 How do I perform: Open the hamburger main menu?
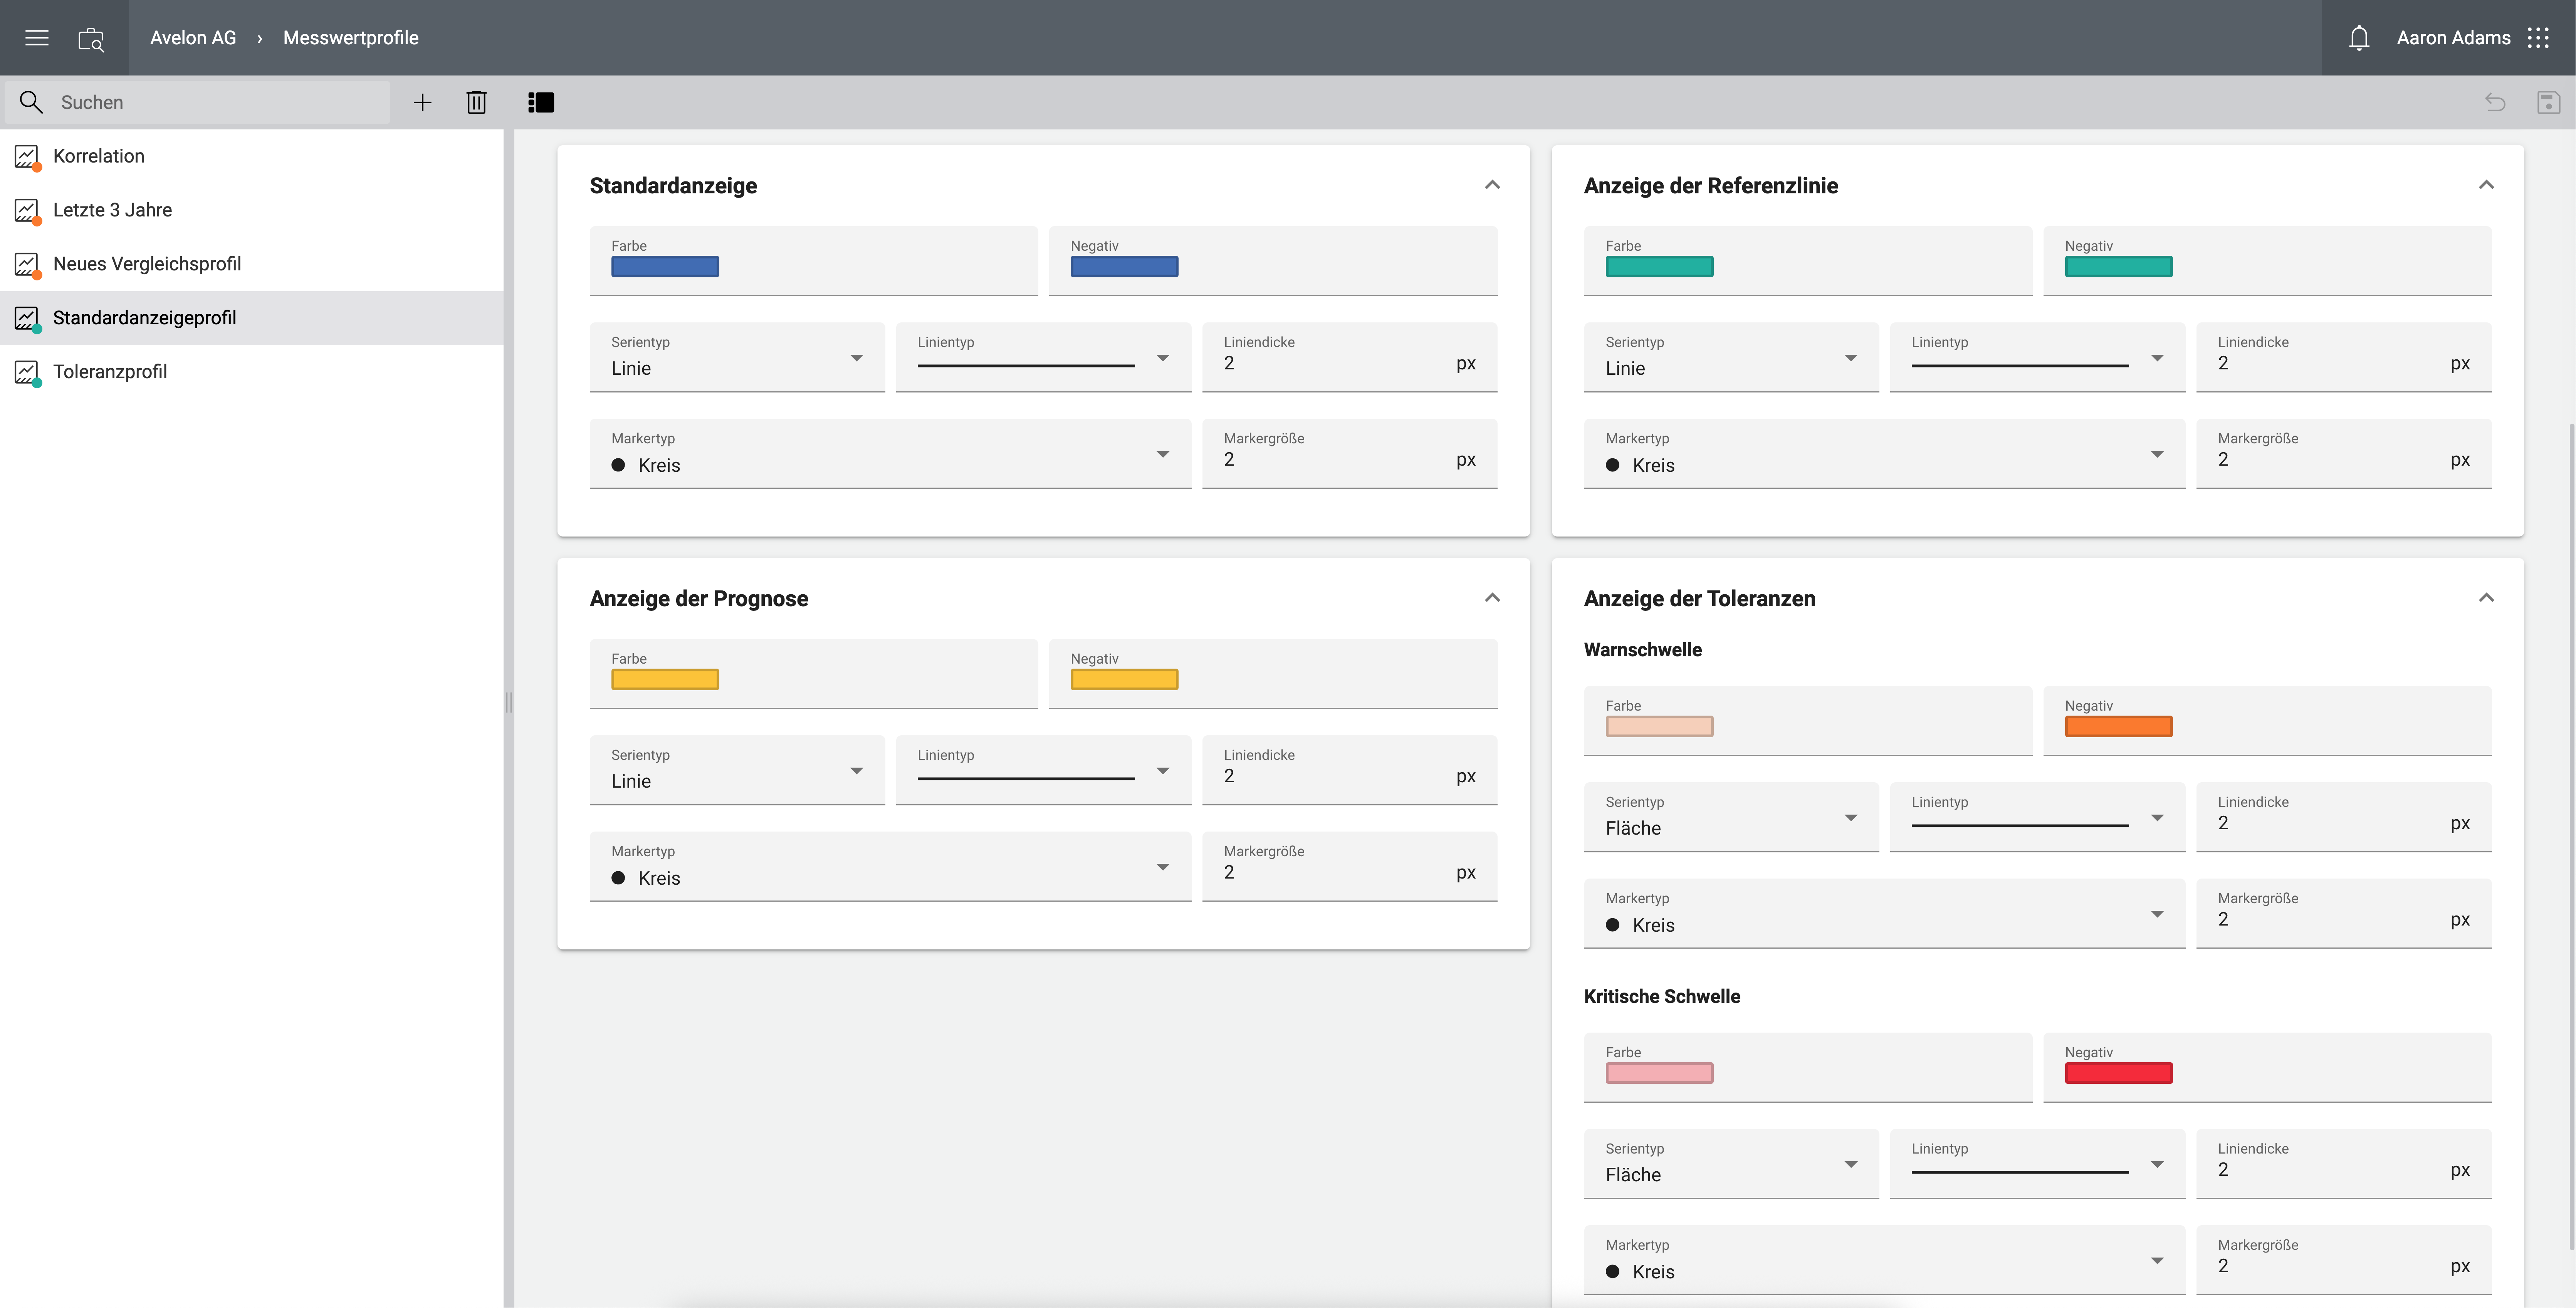pyautogui.click(x=37, y=38)
